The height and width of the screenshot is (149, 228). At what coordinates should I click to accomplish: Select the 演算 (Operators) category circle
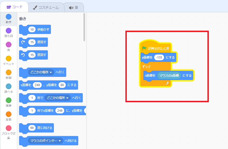click(x=9, y=100)
